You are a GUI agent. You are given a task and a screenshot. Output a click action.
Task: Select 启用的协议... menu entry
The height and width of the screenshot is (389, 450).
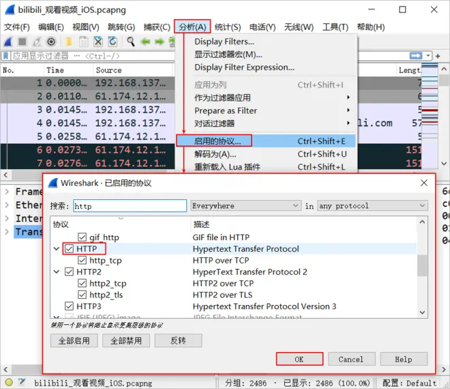pos(266,141)
